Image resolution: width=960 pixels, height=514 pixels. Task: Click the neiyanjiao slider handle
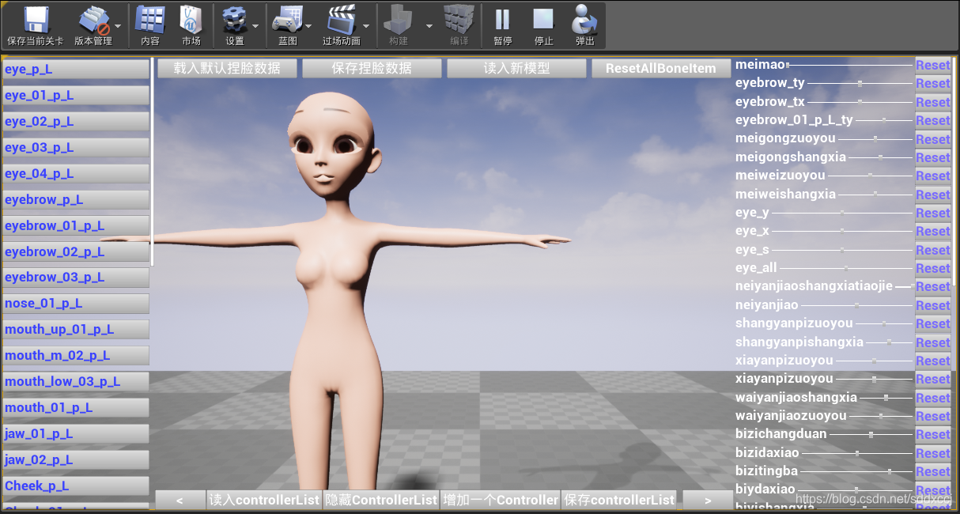point(856,305)
